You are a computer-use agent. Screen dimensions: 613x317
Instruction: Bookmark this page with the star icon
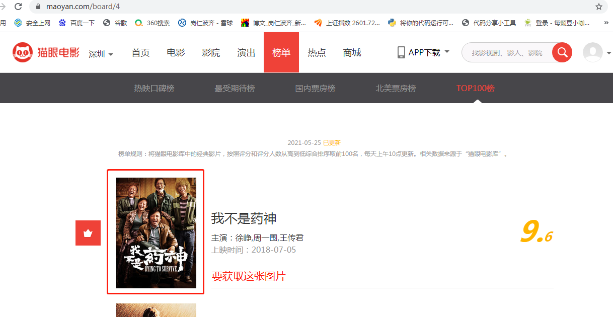(599, 7)
